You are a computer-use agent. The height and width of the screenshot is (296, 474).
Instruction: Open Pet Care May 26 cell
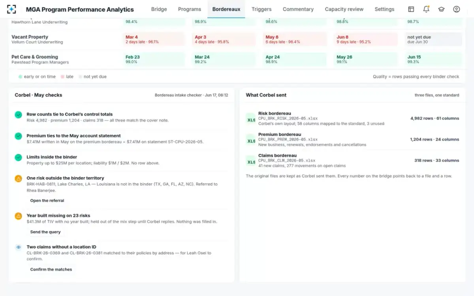click(366, 59)
